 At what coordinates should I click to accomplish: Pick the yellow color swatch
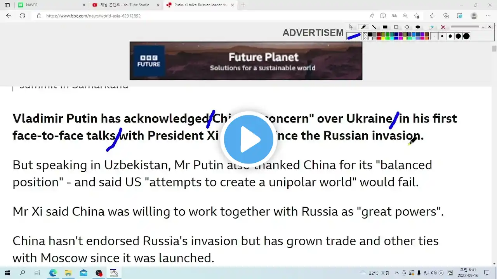point(383,38)
